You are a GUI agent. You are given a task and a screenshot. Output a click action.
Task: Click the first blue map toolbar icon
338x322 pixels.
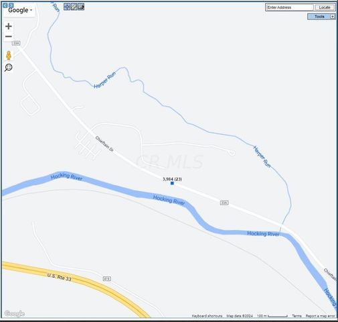tap(67, 7)
